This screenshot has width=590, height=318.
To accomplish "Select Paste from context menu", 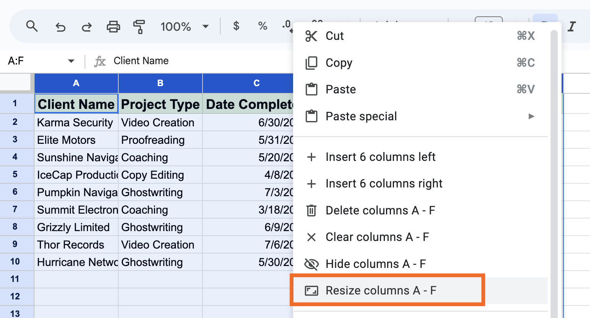I will pos(420,89).
